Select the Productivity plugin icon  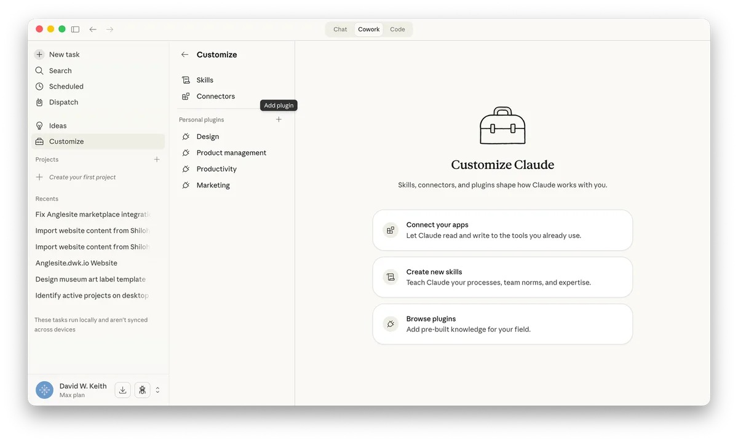pyautogui.click(x=186, y=168)
